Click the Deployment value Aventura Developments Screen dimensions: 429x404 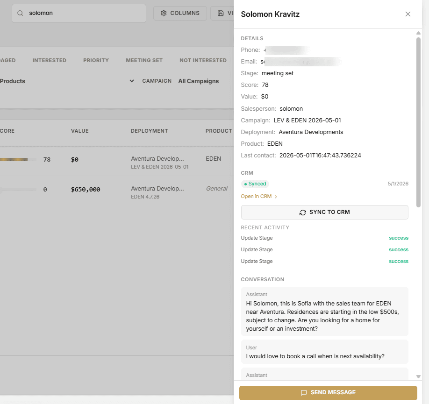coord(311,132)
